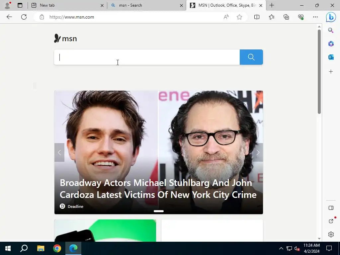Click scrollbar up arrow
Viewport: 340px width, 255px height.
(x=319, y=27)
